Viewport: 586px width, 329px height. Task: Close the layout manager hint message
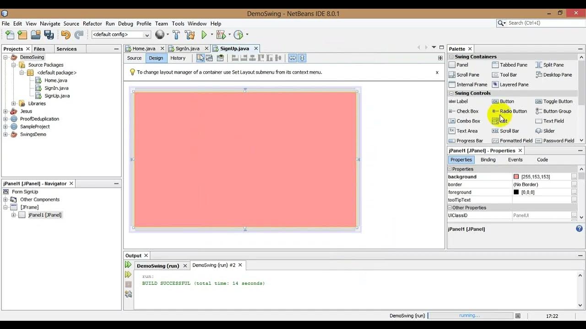coord(437,72)
